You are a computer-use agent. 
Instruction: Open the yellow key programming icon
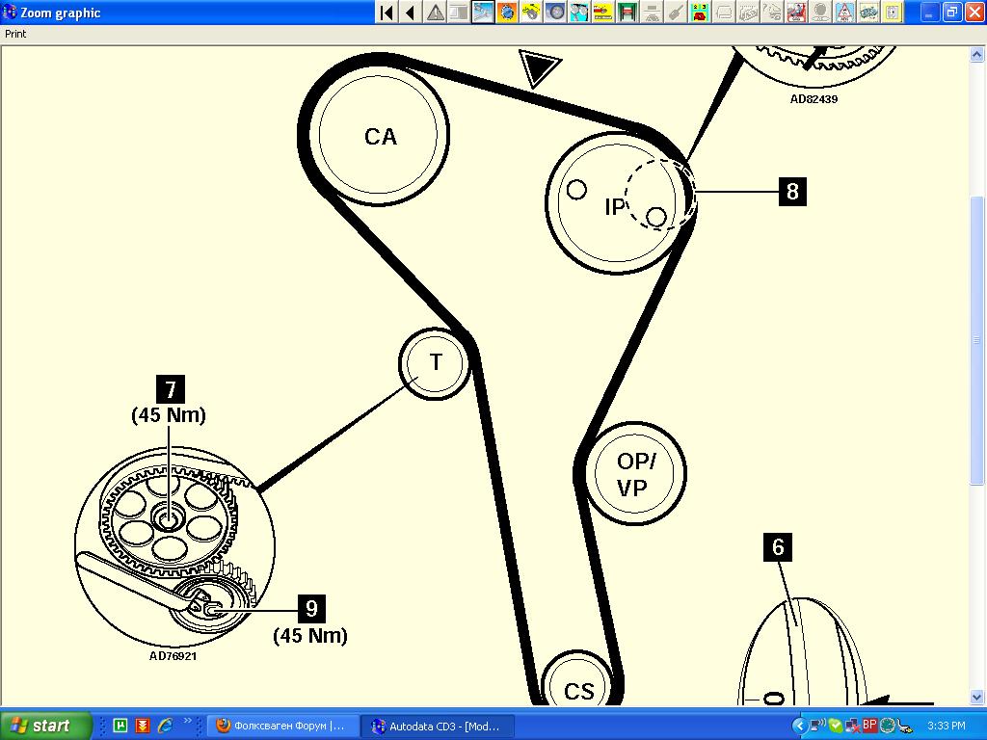[x=893, y=13]
